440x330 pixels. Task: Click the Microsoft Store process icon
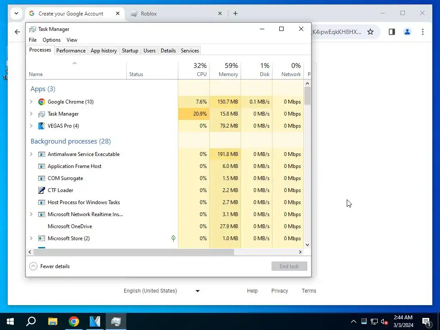42,238
